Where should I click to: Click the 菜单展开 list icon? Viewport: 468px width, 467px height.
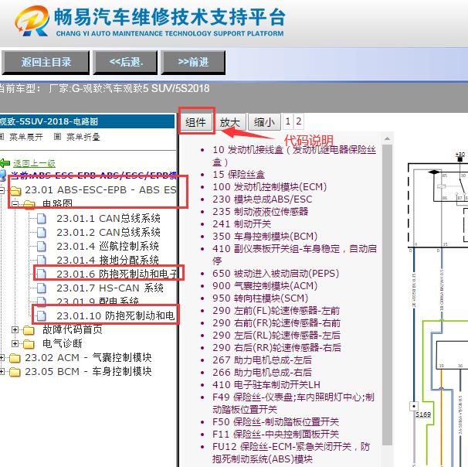coord(2,137)
